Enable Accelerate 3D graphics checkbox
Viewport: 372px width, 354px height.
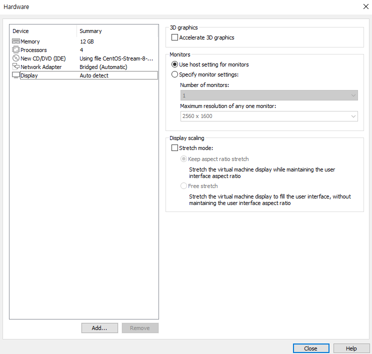[174, 37]
